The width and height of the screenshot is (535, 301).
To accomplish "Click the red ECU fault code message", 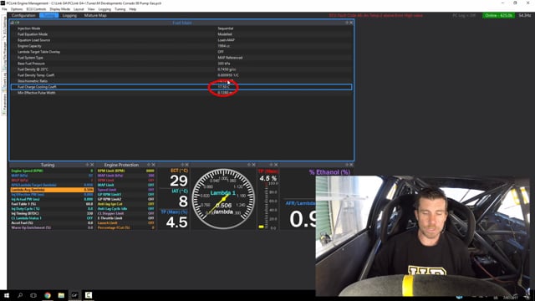I will pyautogui.click(x=375, y=15).
